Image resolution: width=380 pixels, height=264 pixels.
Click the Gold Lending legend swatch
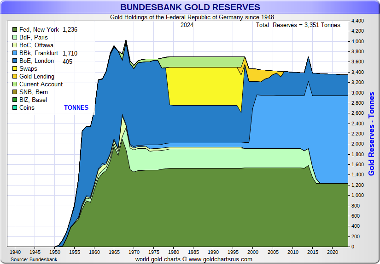point(14,77)
